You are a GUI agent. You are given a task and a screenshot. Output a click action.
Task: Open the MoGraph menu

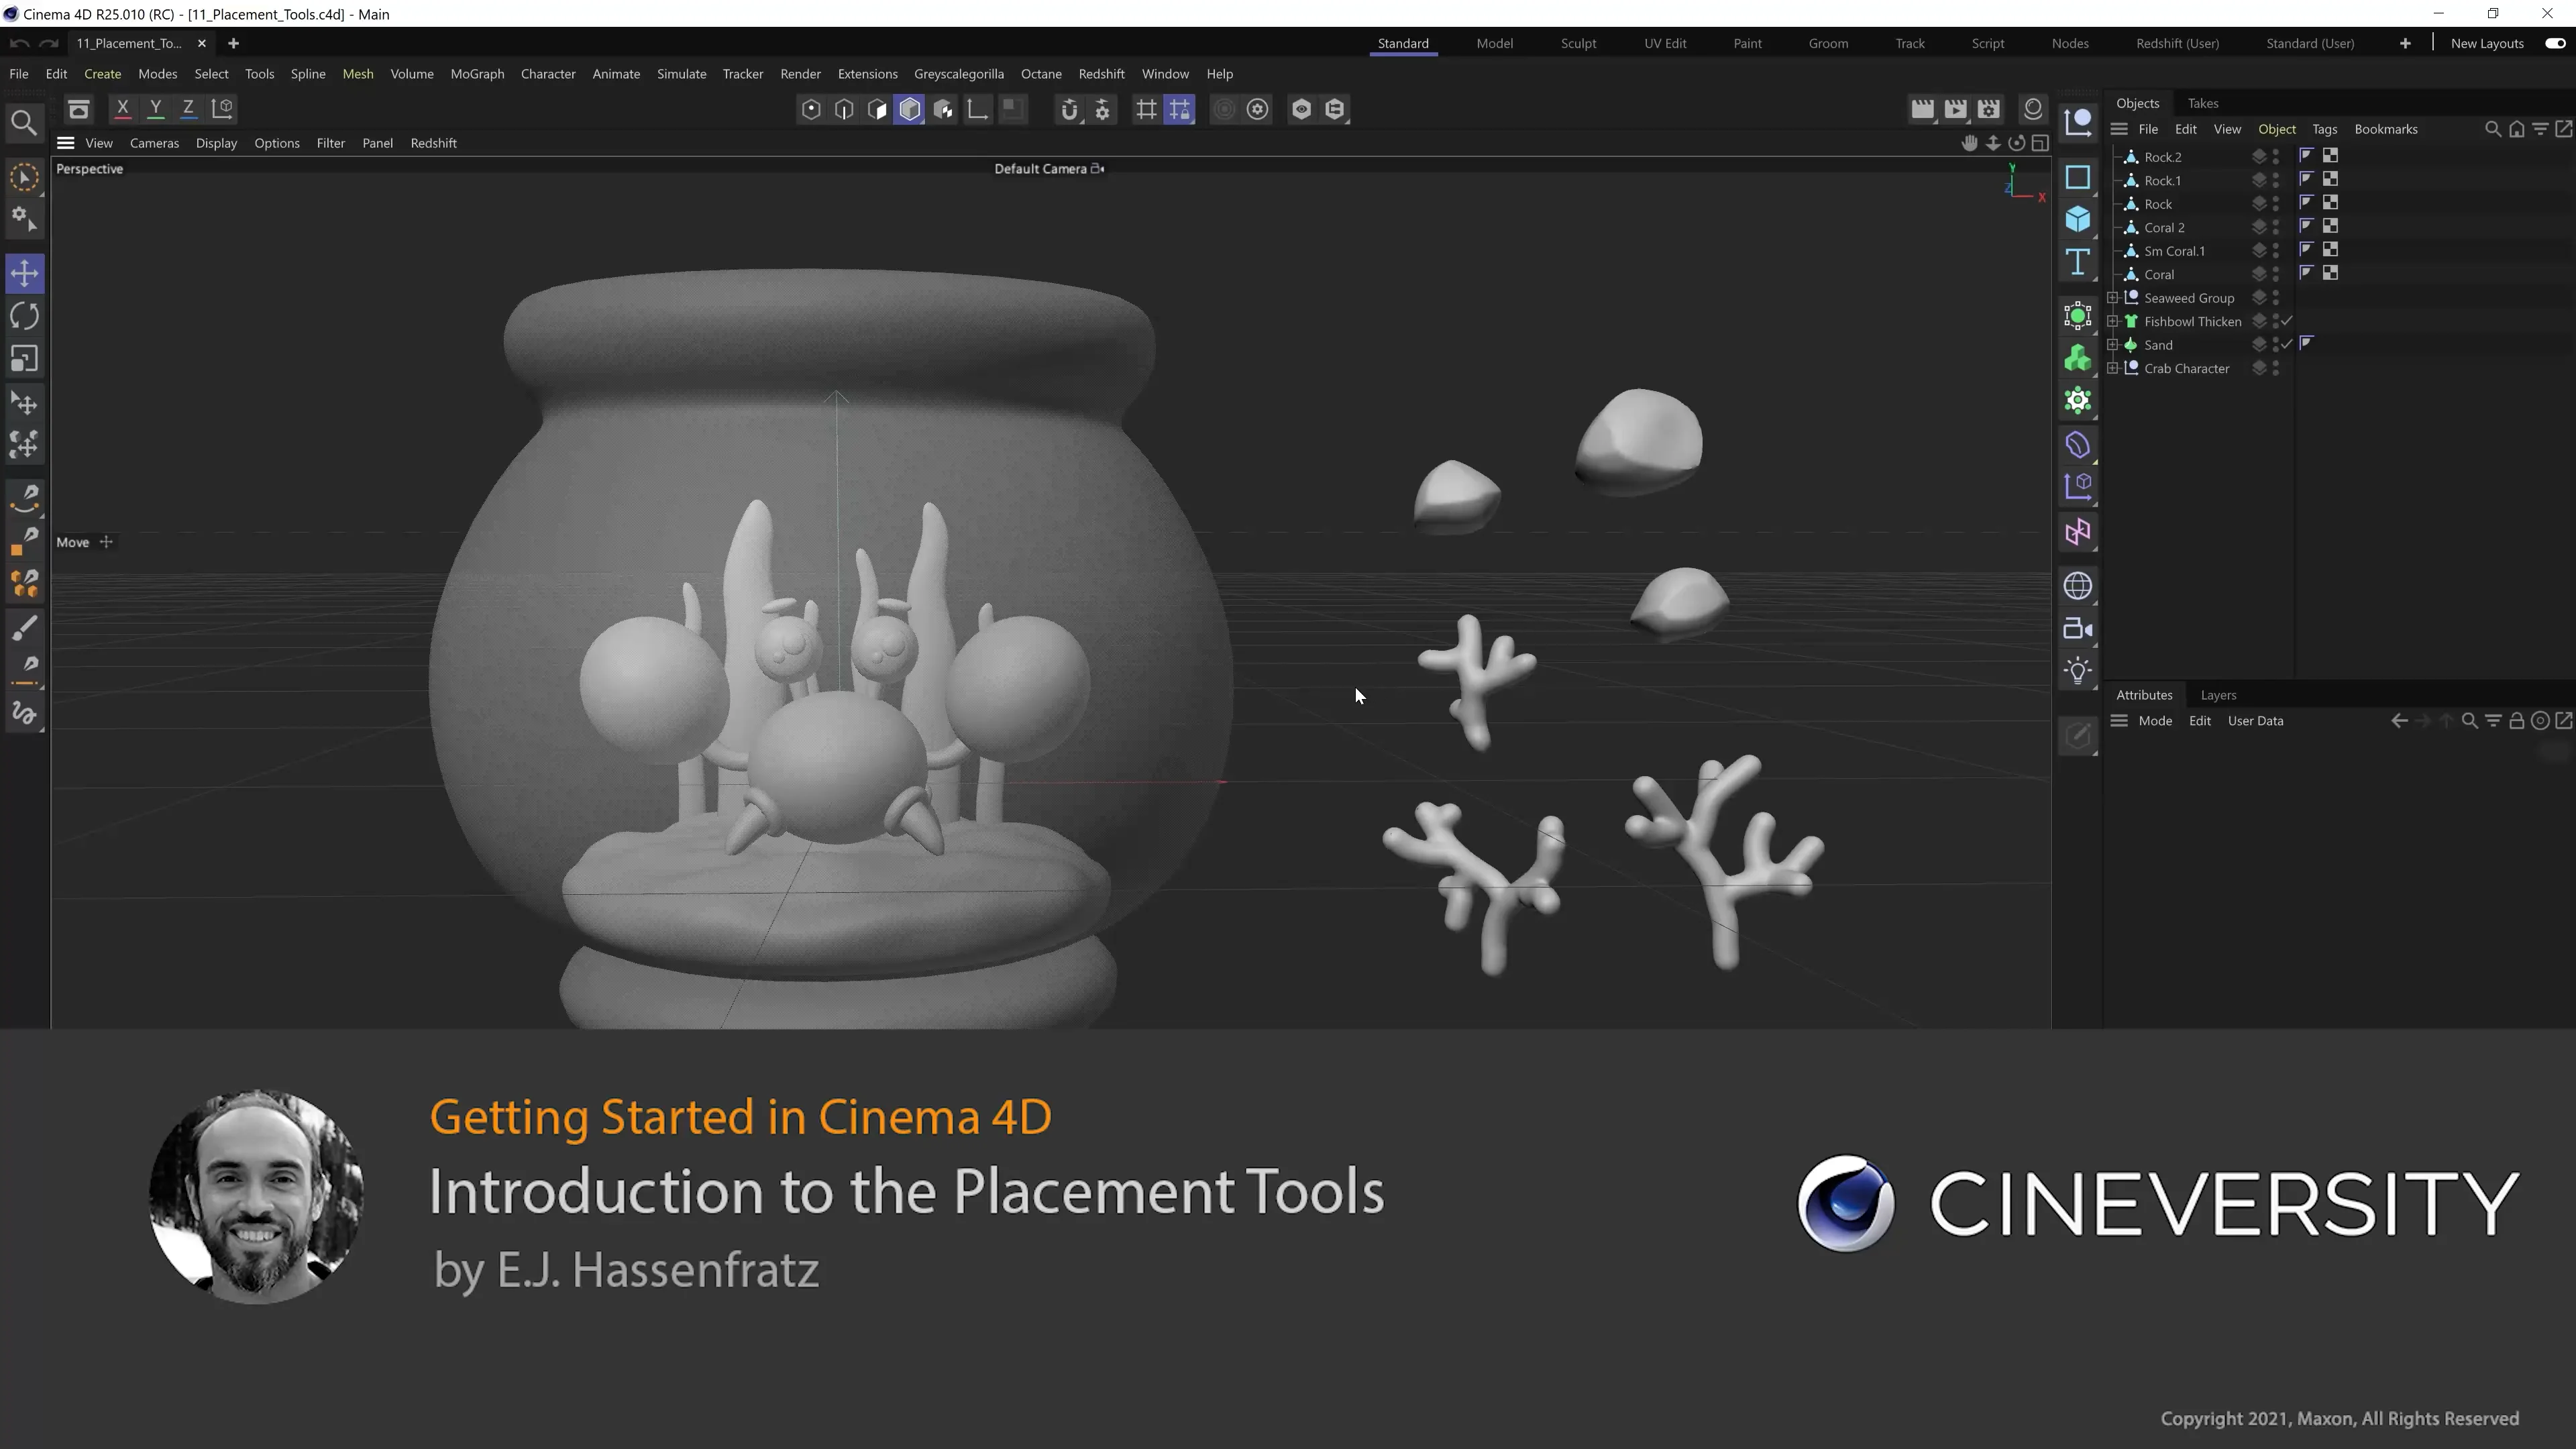point(477,74)
